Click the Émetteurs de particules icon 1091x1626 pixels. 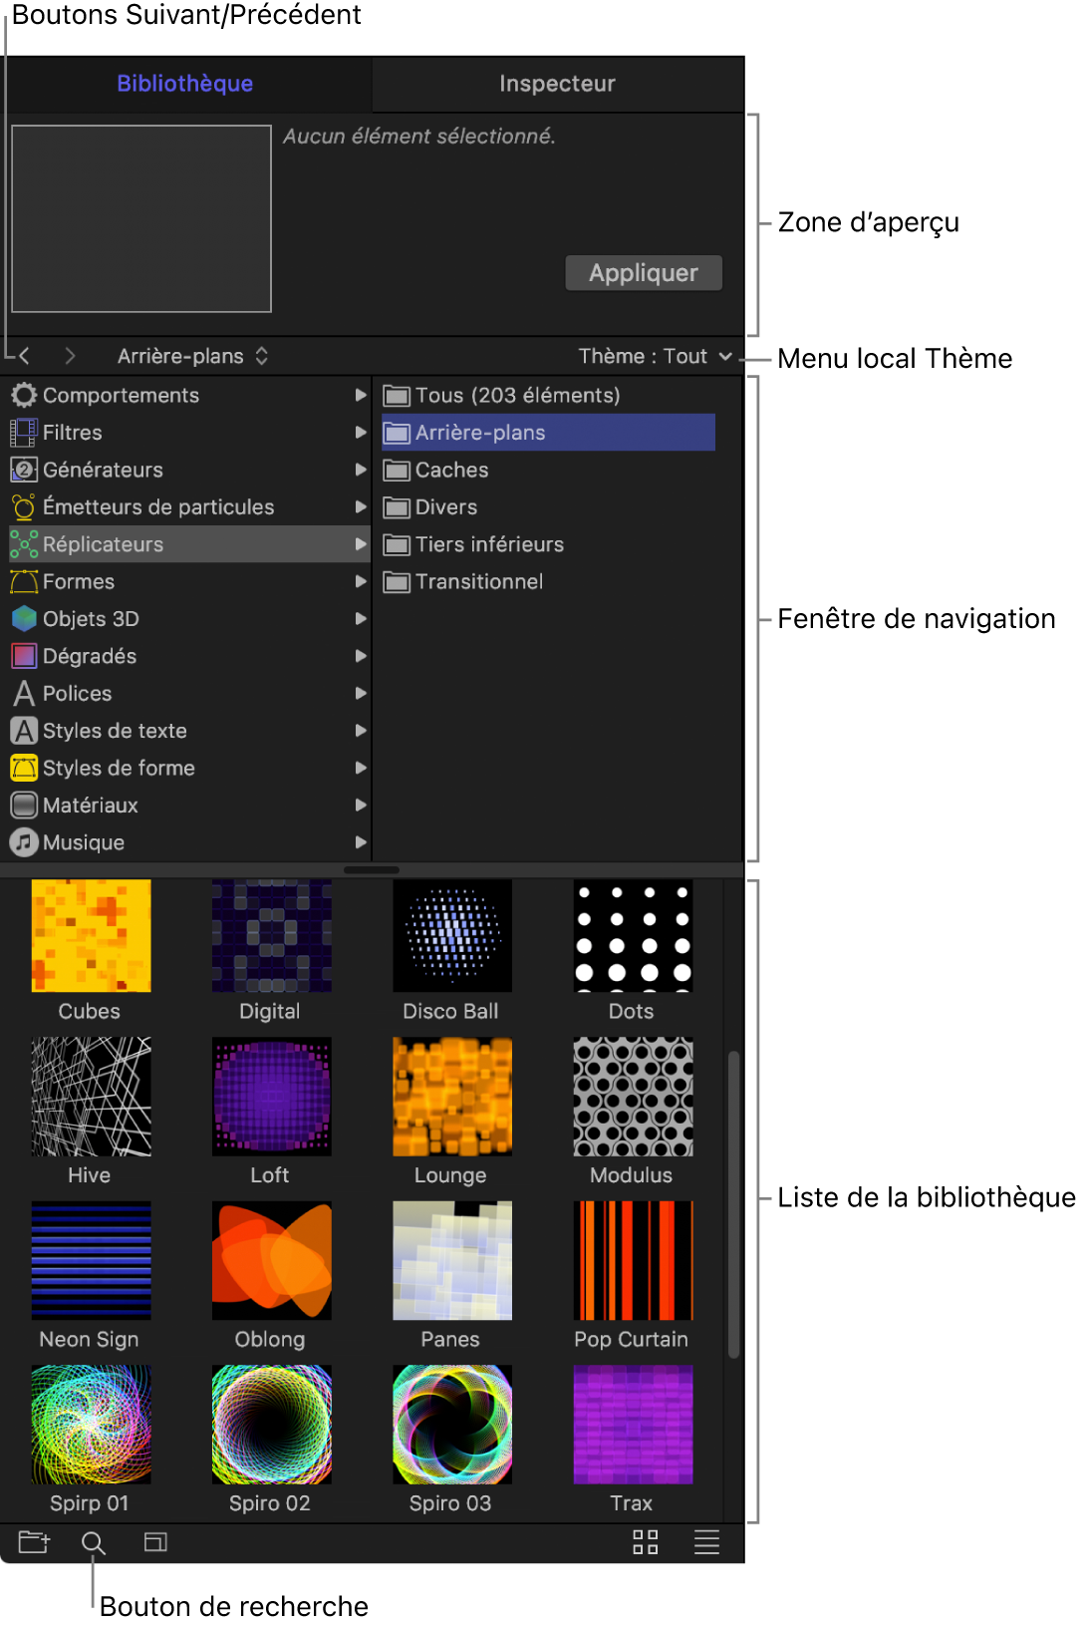(24, 507)
